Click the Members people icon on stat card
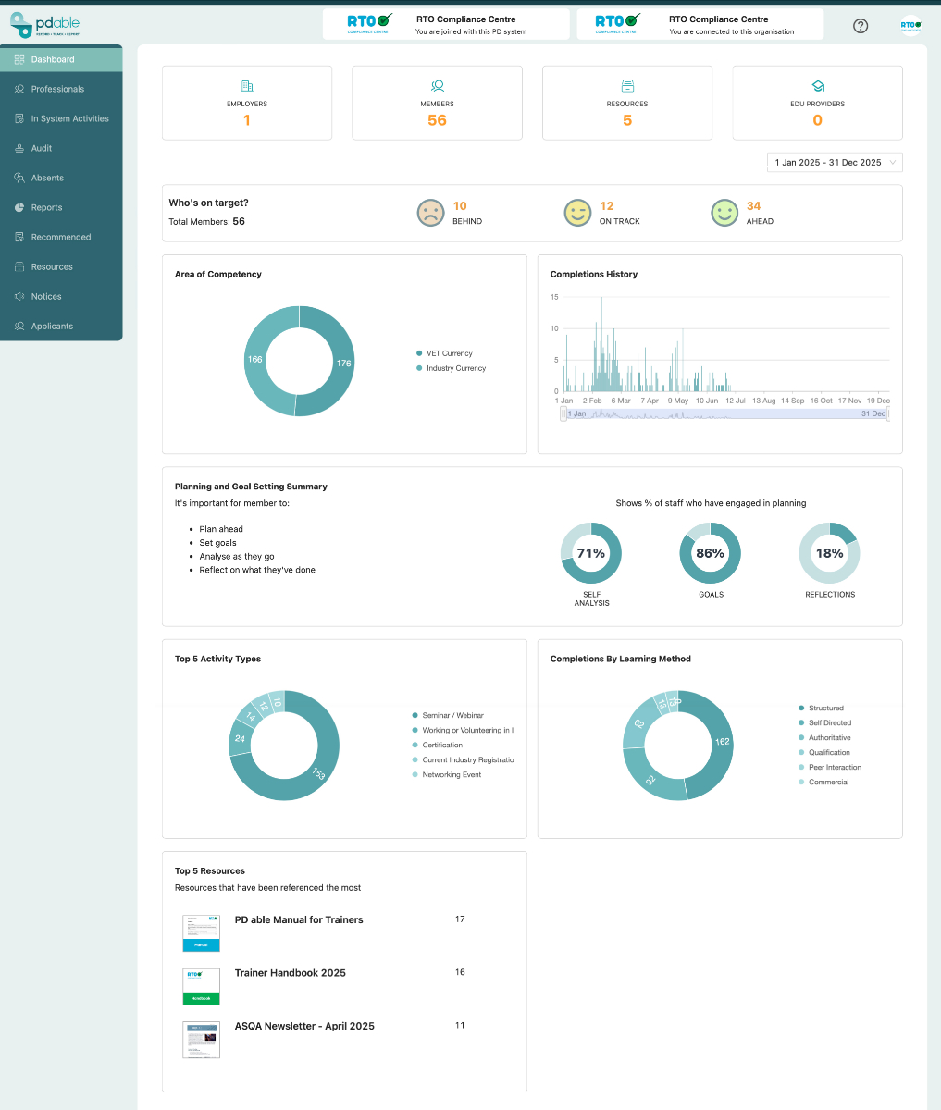Screen dimensions: 941x1110 [437, 84]
